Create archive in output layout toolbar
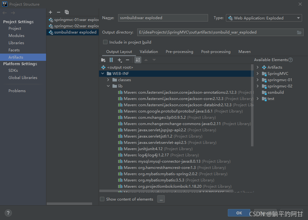This screenshot has width=308, height=220. (111, 60)
